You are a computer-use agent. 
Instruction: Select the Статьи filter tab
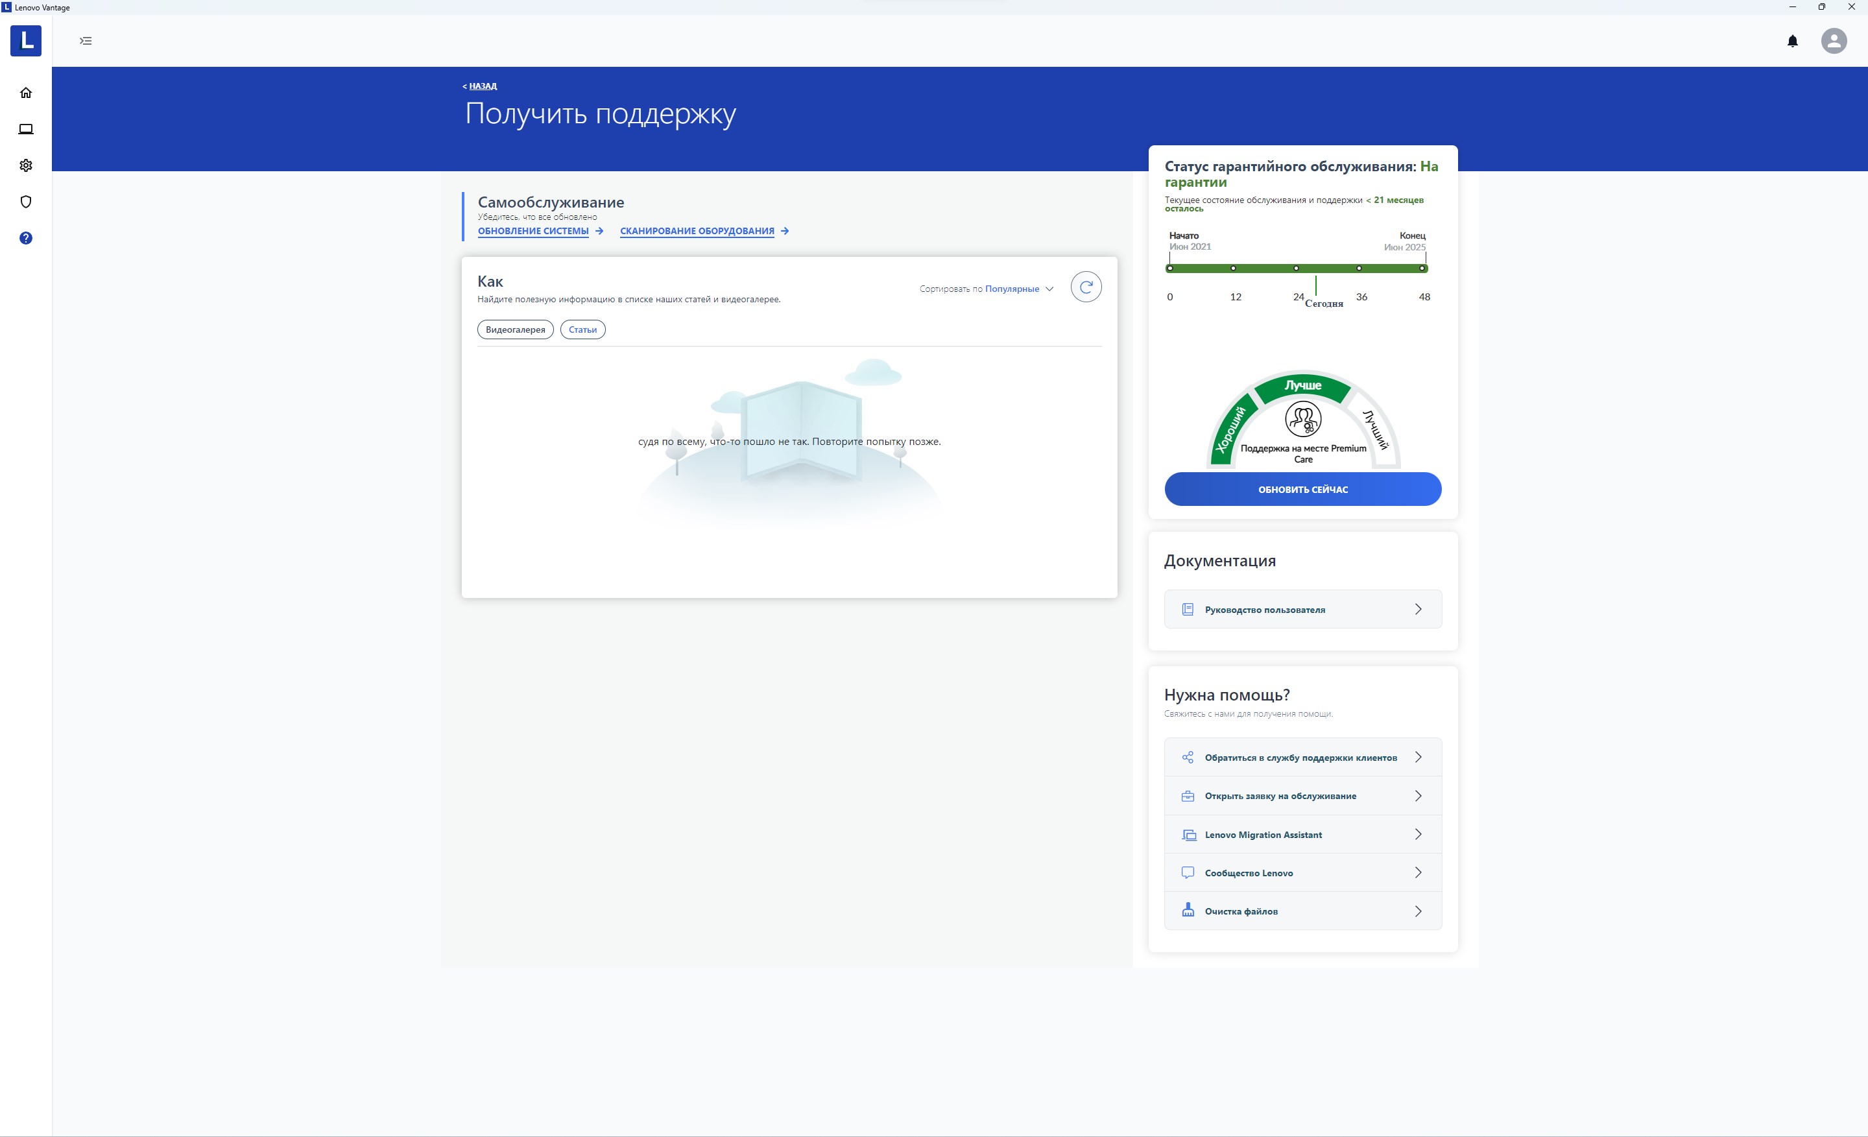pos(582,329)
